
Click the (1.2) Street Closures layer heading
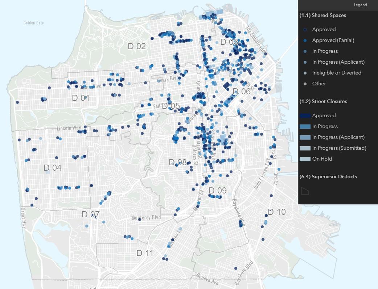[323, 101]
